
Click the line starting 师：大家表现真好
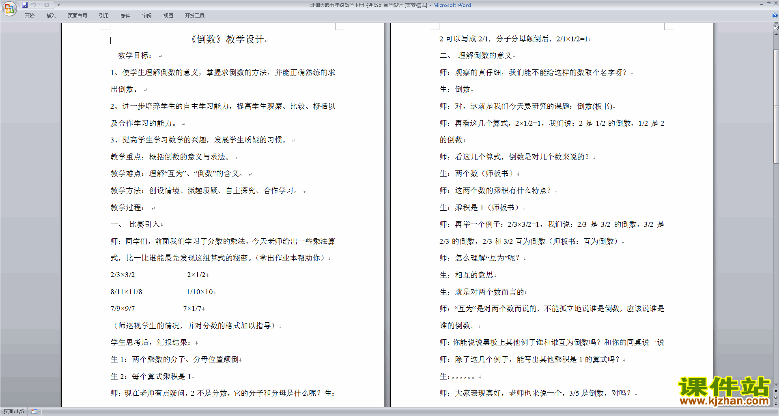[536, 393]
